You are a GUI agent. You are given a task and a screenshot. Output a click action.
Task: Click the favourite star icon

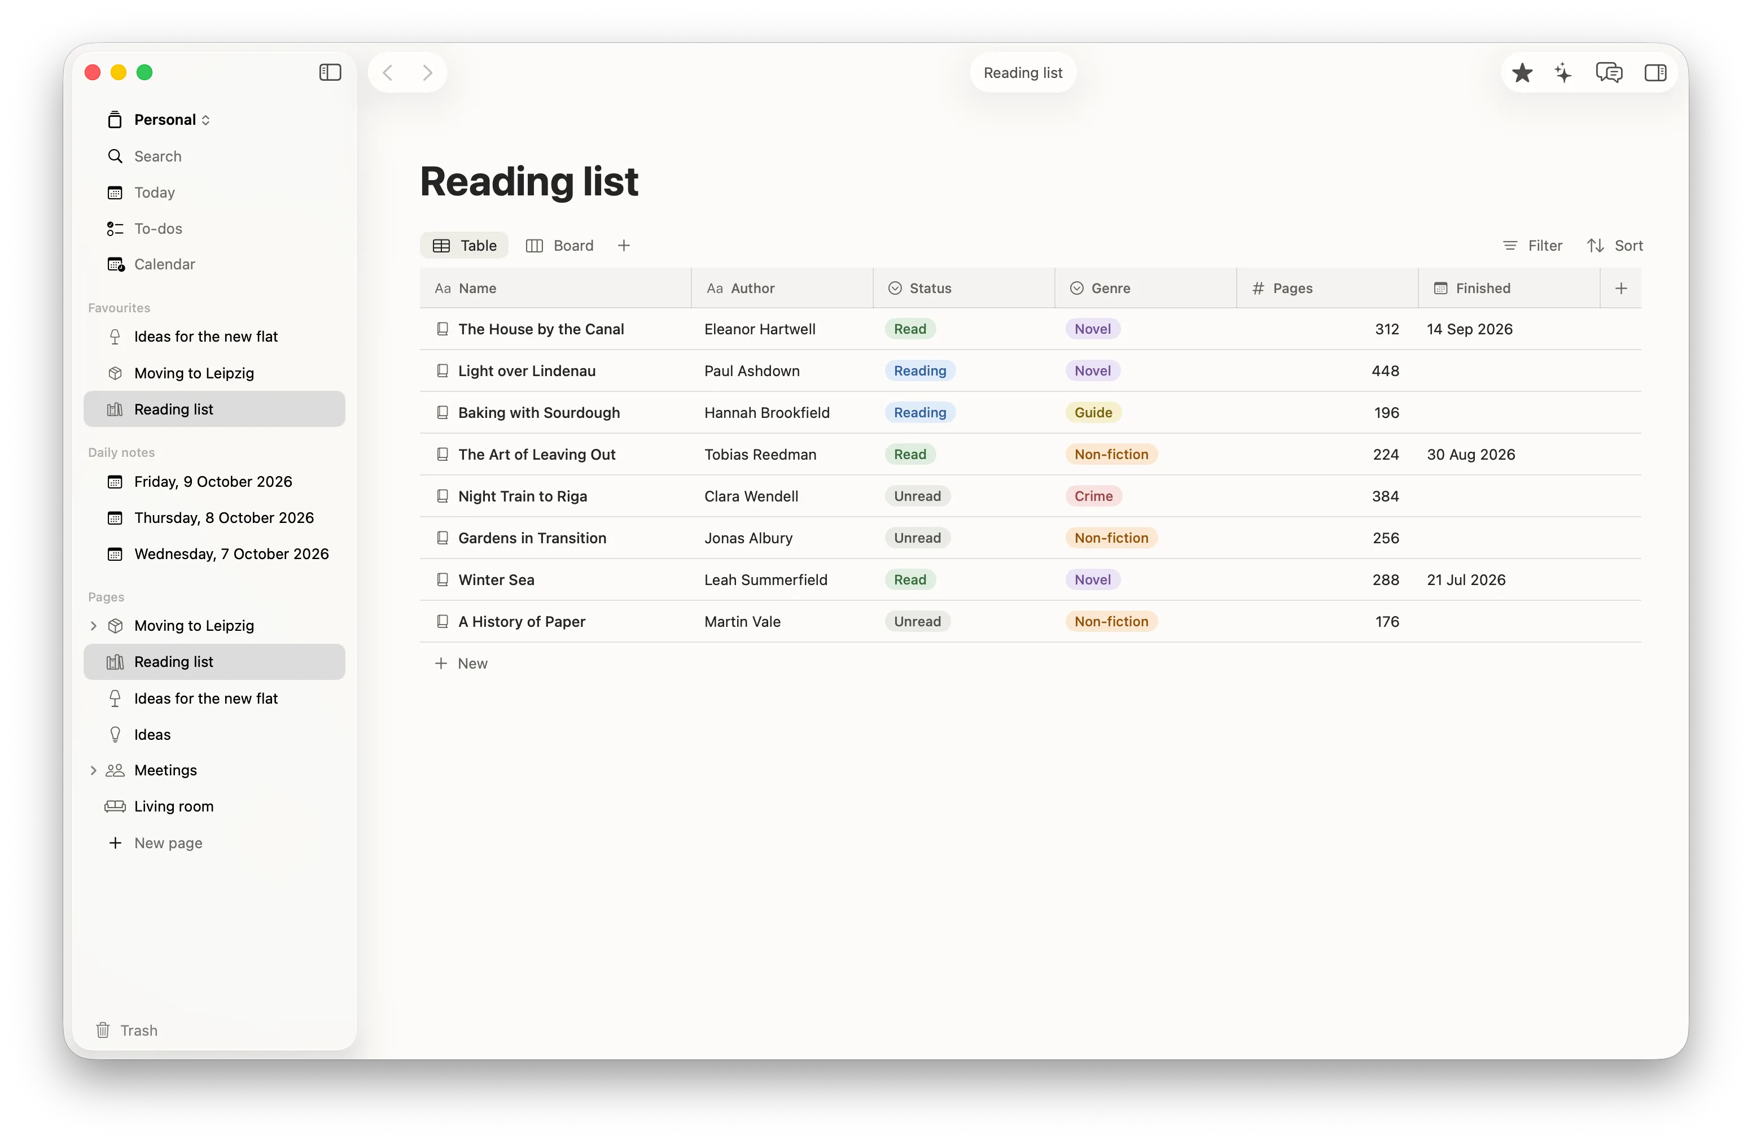coord(1522,72)
